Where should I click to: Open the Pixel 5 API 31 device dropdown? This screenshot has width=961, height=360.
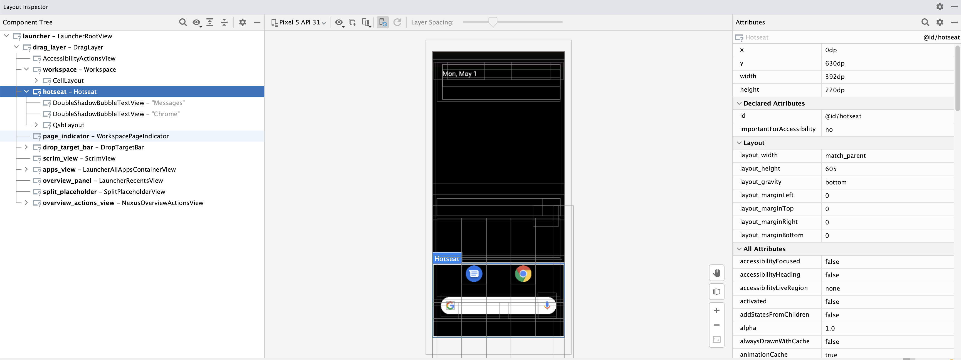pos(299,22)
